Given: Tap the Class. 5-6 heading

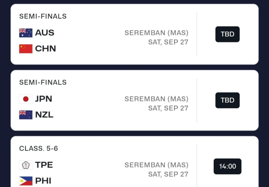Looking at the screenshot, I should pyautogui.click(x=38, y=149).
